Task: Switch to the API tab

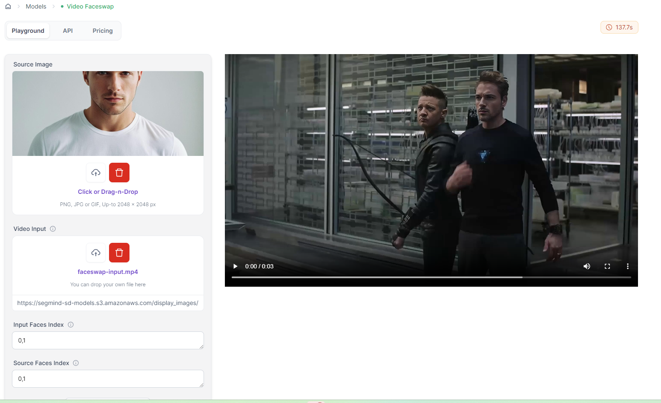Action: coord(68,31)
